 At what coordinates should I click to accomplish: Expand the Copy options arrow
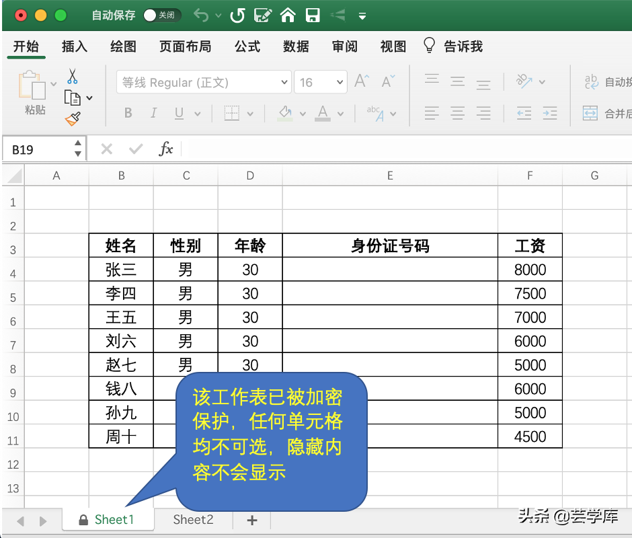click(89, 98)
